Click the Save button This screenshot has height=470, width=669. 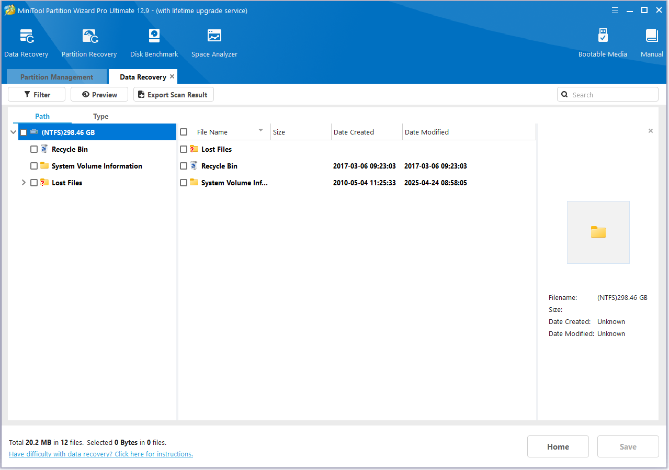628,446
